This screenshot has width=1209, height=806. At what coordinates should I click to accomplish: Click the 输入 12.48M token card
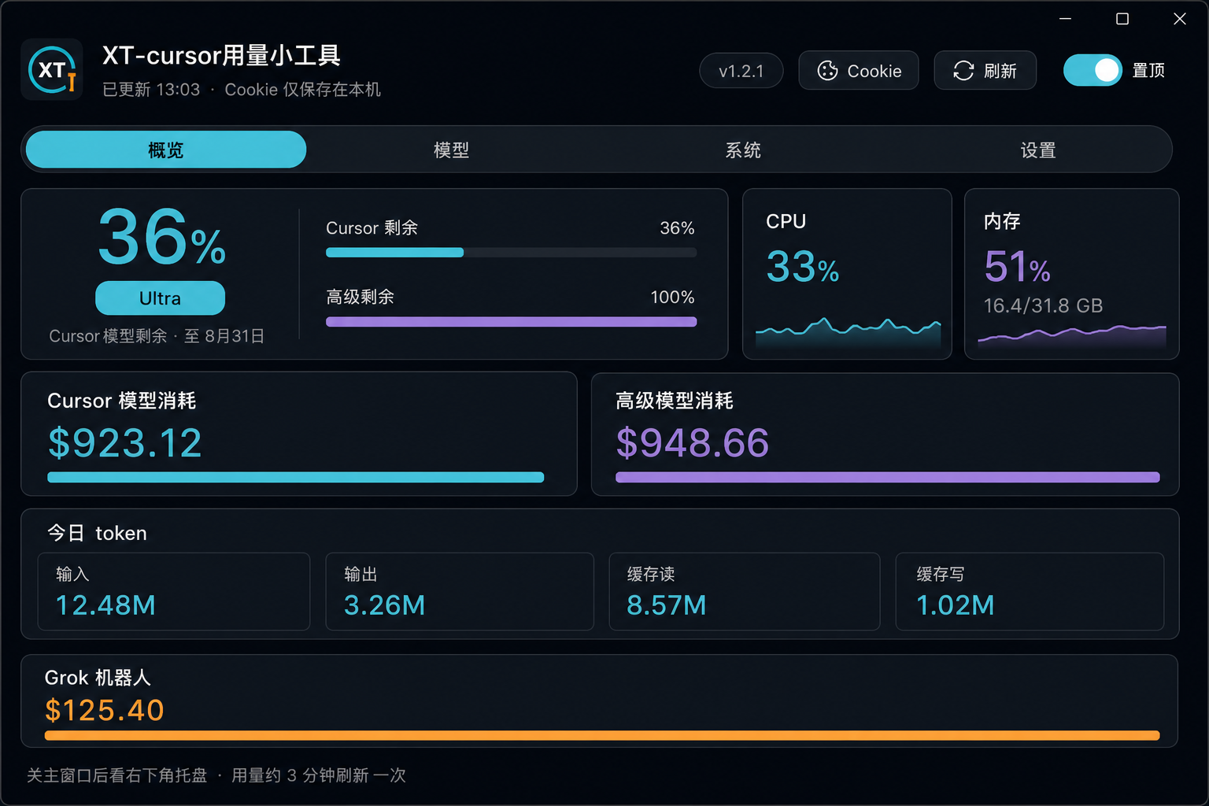tap(174, 591)
